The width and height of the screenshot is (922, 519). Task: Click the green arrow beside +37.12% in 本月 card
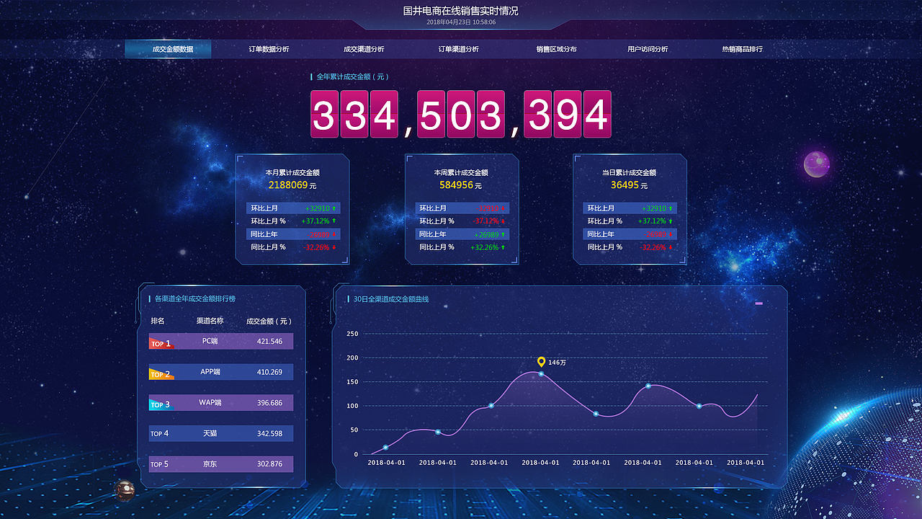tap(334, 221)
